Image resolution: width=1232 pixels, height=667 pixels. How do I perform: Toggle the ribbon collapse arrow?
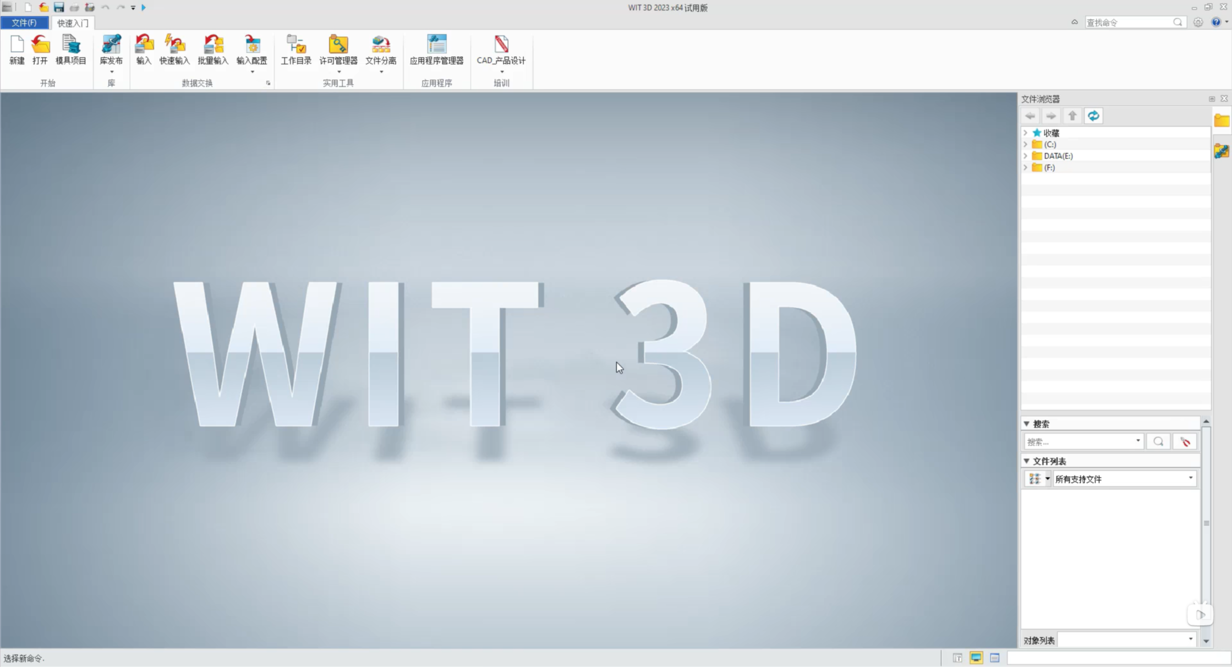point(1074,22)
